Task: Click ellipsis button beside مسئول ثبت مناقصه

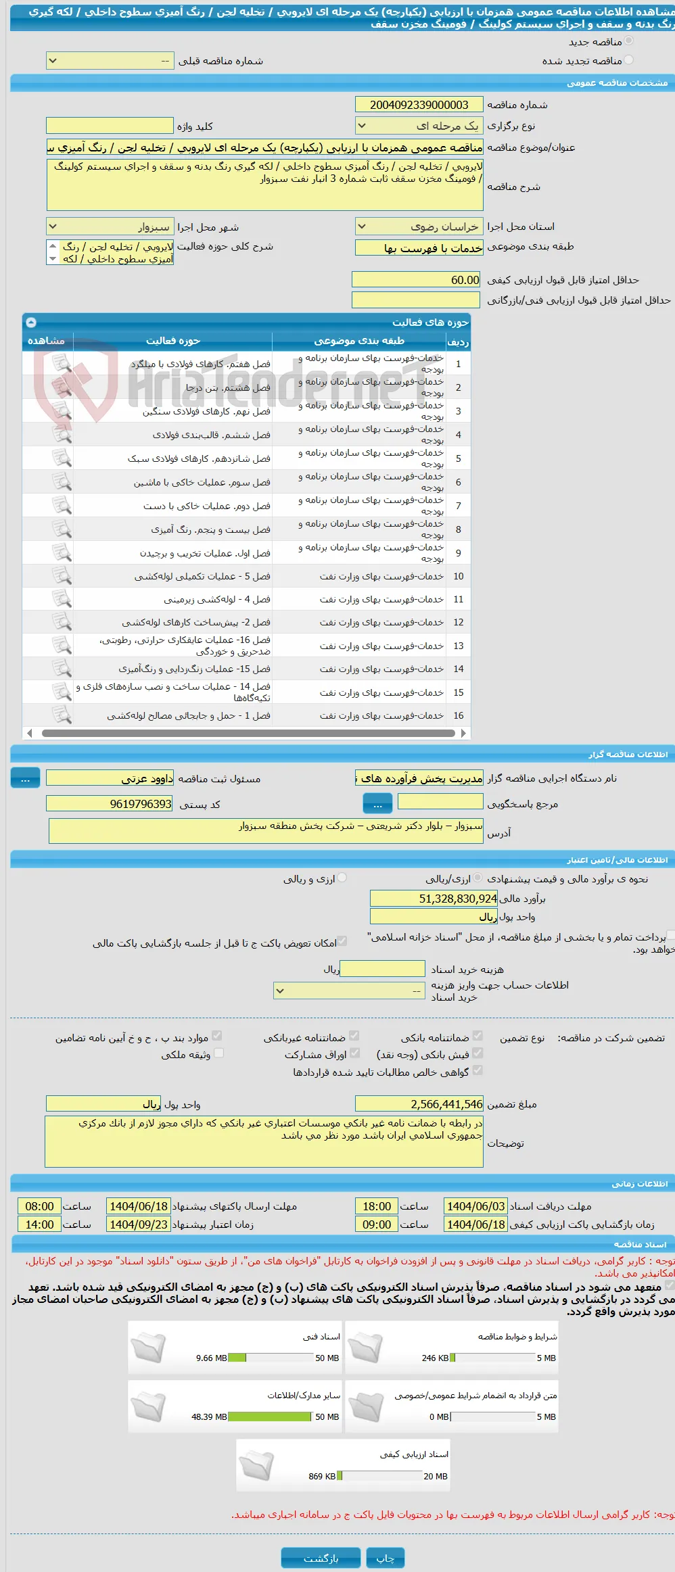Action: [25, 778]
